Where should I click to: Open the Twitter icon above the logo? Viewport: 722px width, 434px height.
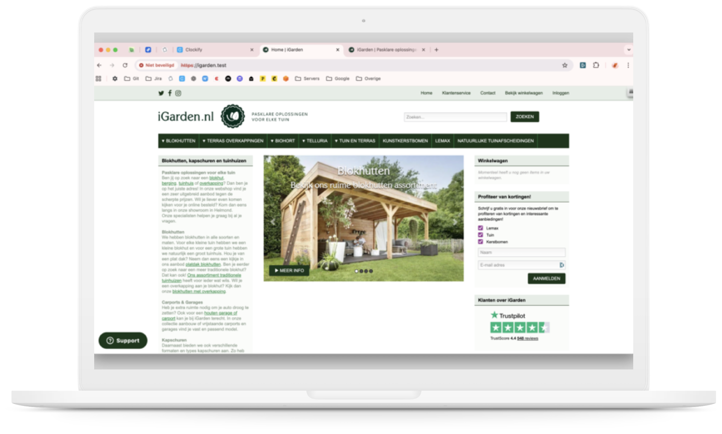(x=161, y=93)
